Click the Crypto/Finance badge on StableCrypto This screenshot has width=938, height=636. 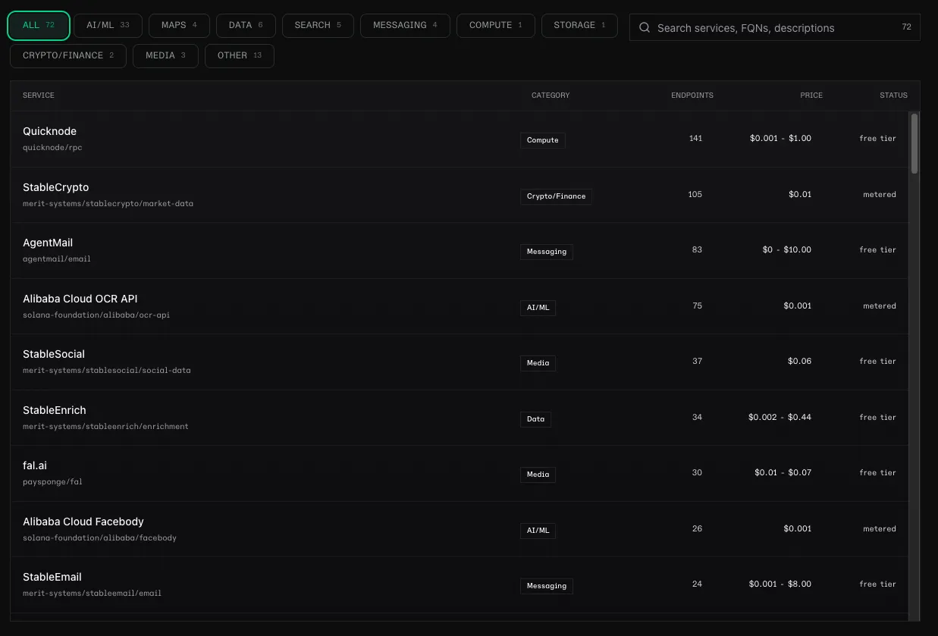pyautogui.click(x=557, y=196)
